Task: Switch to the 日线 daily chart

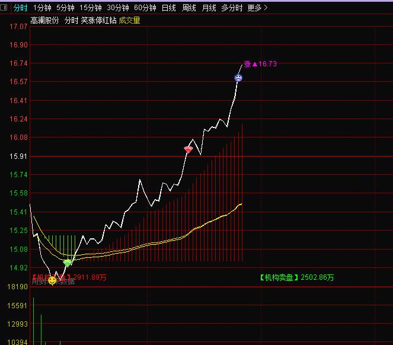Action: [x=169, y=8]
